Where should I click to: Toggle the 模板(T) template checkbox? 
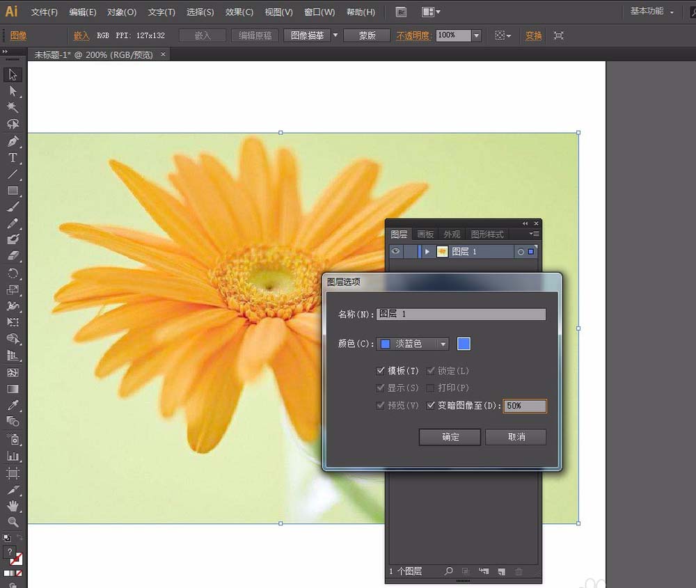click(x=380, y=371)
